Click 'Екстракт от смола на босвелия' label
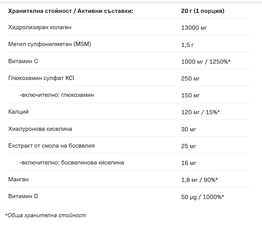Screen dimensions: 262x238 click(52, 146)
